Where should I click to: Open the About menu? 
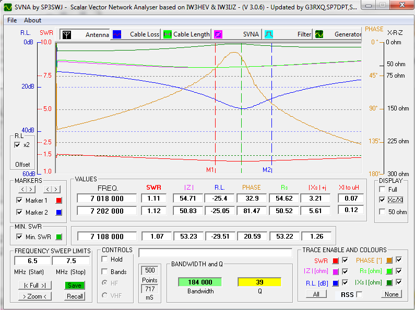click(x=32, y=20)
